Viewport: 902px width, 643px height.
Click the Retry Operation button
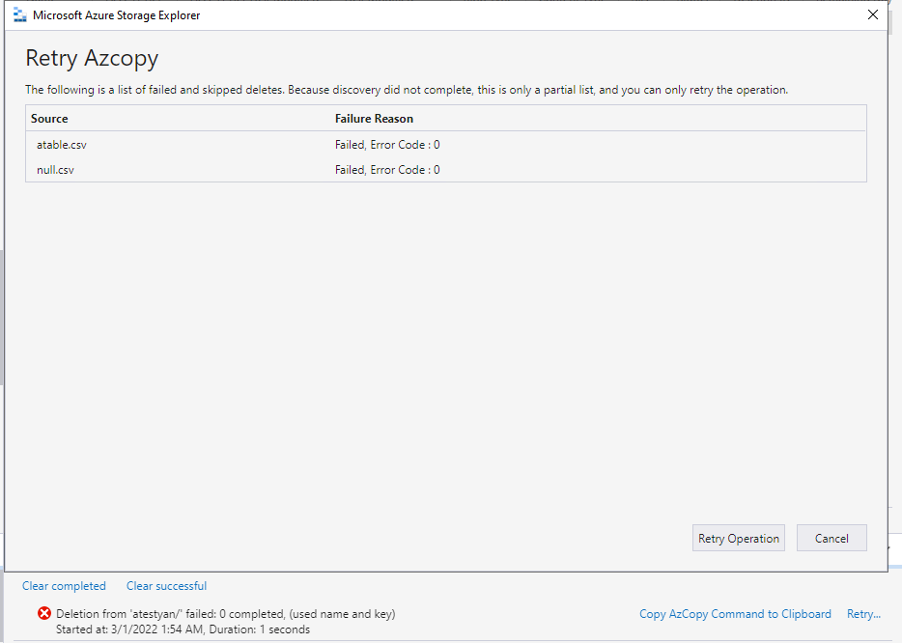(738, 538)
